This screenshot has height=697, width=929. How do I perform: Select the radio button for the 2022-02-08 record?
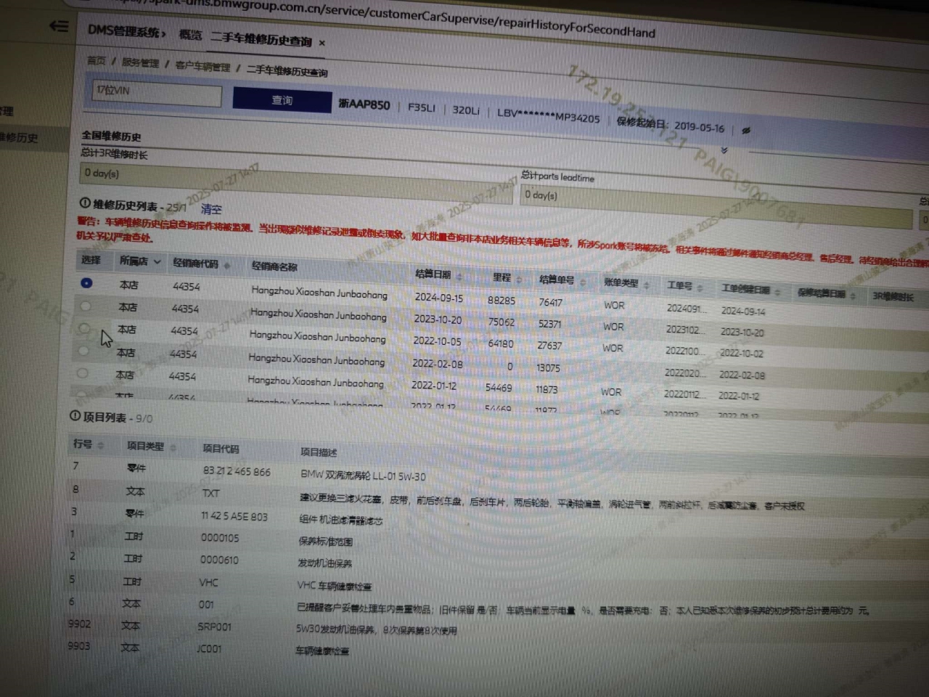pyautogui.click(x=83, y=373)
